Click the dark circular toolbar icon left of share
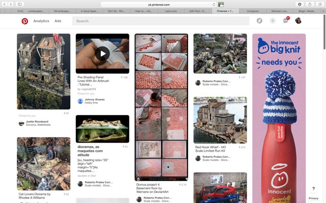The height and width of the screenshot is (203, 326). coord(300,4)
